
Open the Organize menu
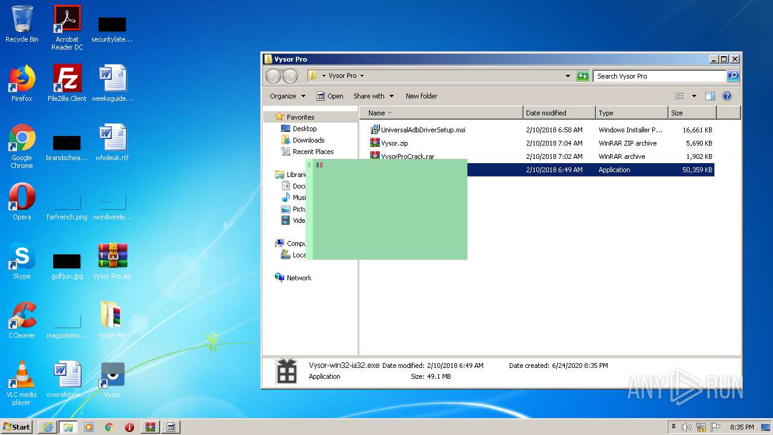point(287,96)
